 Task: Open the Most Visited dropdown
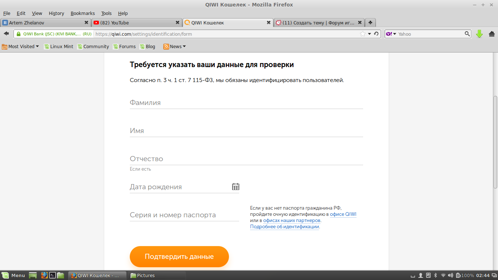point(20,46)
